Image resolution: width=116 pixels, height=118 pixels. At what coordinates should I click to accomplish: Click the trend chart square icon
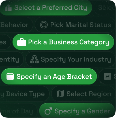pos(108,76)
